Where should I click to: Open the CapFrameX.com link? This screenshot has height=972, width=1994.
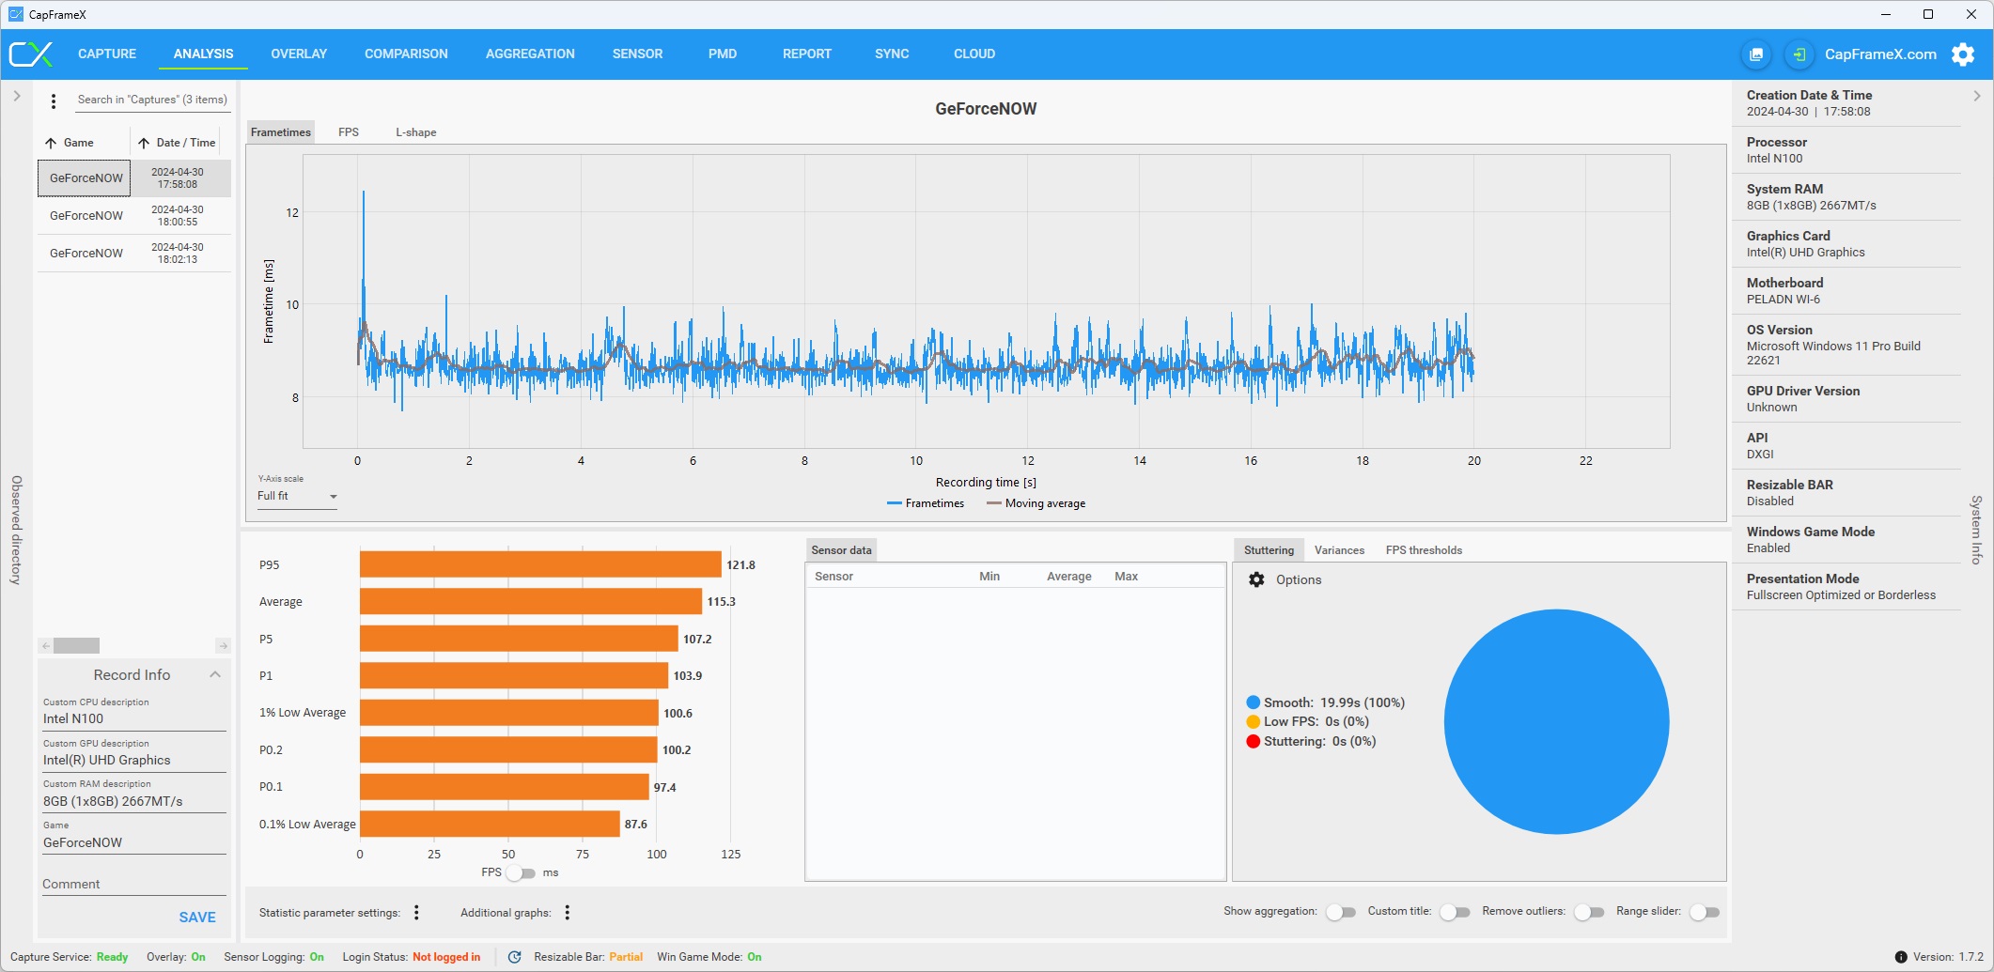(x=1880, y=54)
